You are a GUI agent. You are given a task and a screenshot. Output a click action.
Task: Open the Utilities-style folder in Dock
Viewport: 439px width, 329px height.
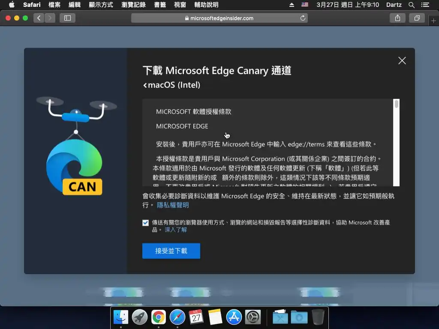pyautogui.click(x=280, y=317)
